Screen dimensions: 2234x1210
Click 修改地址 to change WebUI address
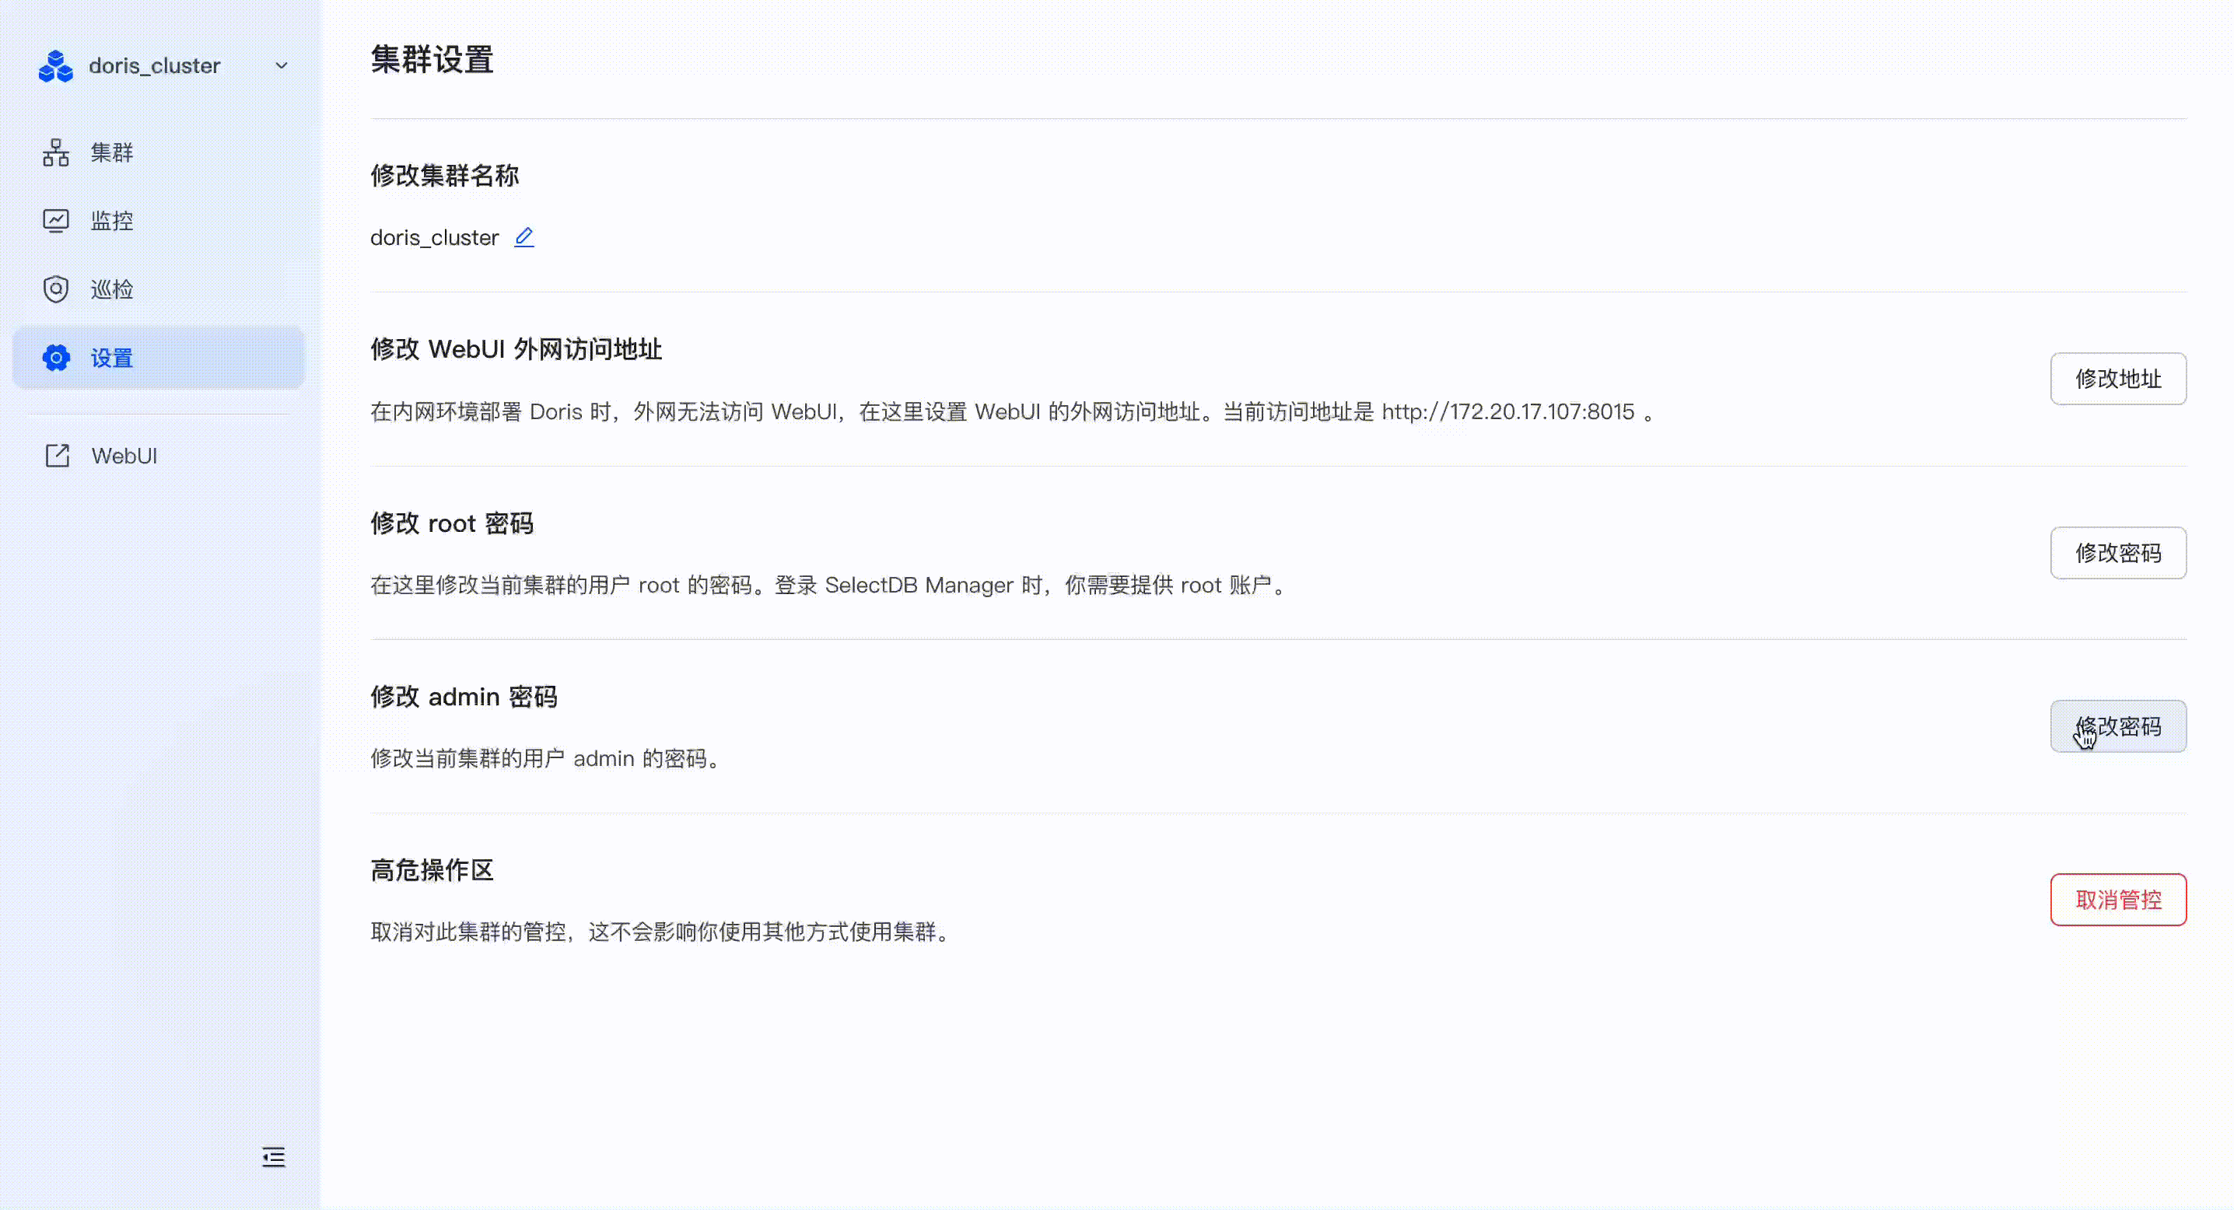2118,379
